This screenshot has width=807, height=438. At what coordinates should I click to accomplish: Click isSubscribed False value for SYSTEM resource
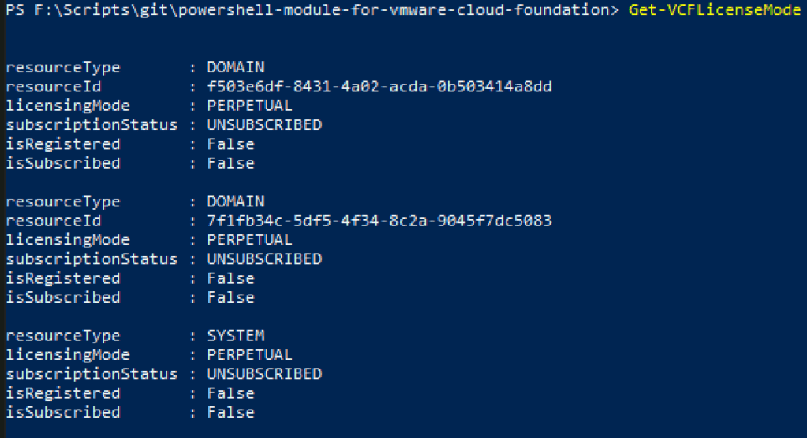pyautogui.click(x=230, y=412)
